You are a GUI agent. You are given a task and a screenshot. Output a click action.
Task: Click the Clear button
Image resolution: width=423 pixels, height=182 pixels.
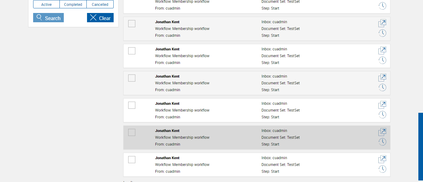(x=100, y=18)
